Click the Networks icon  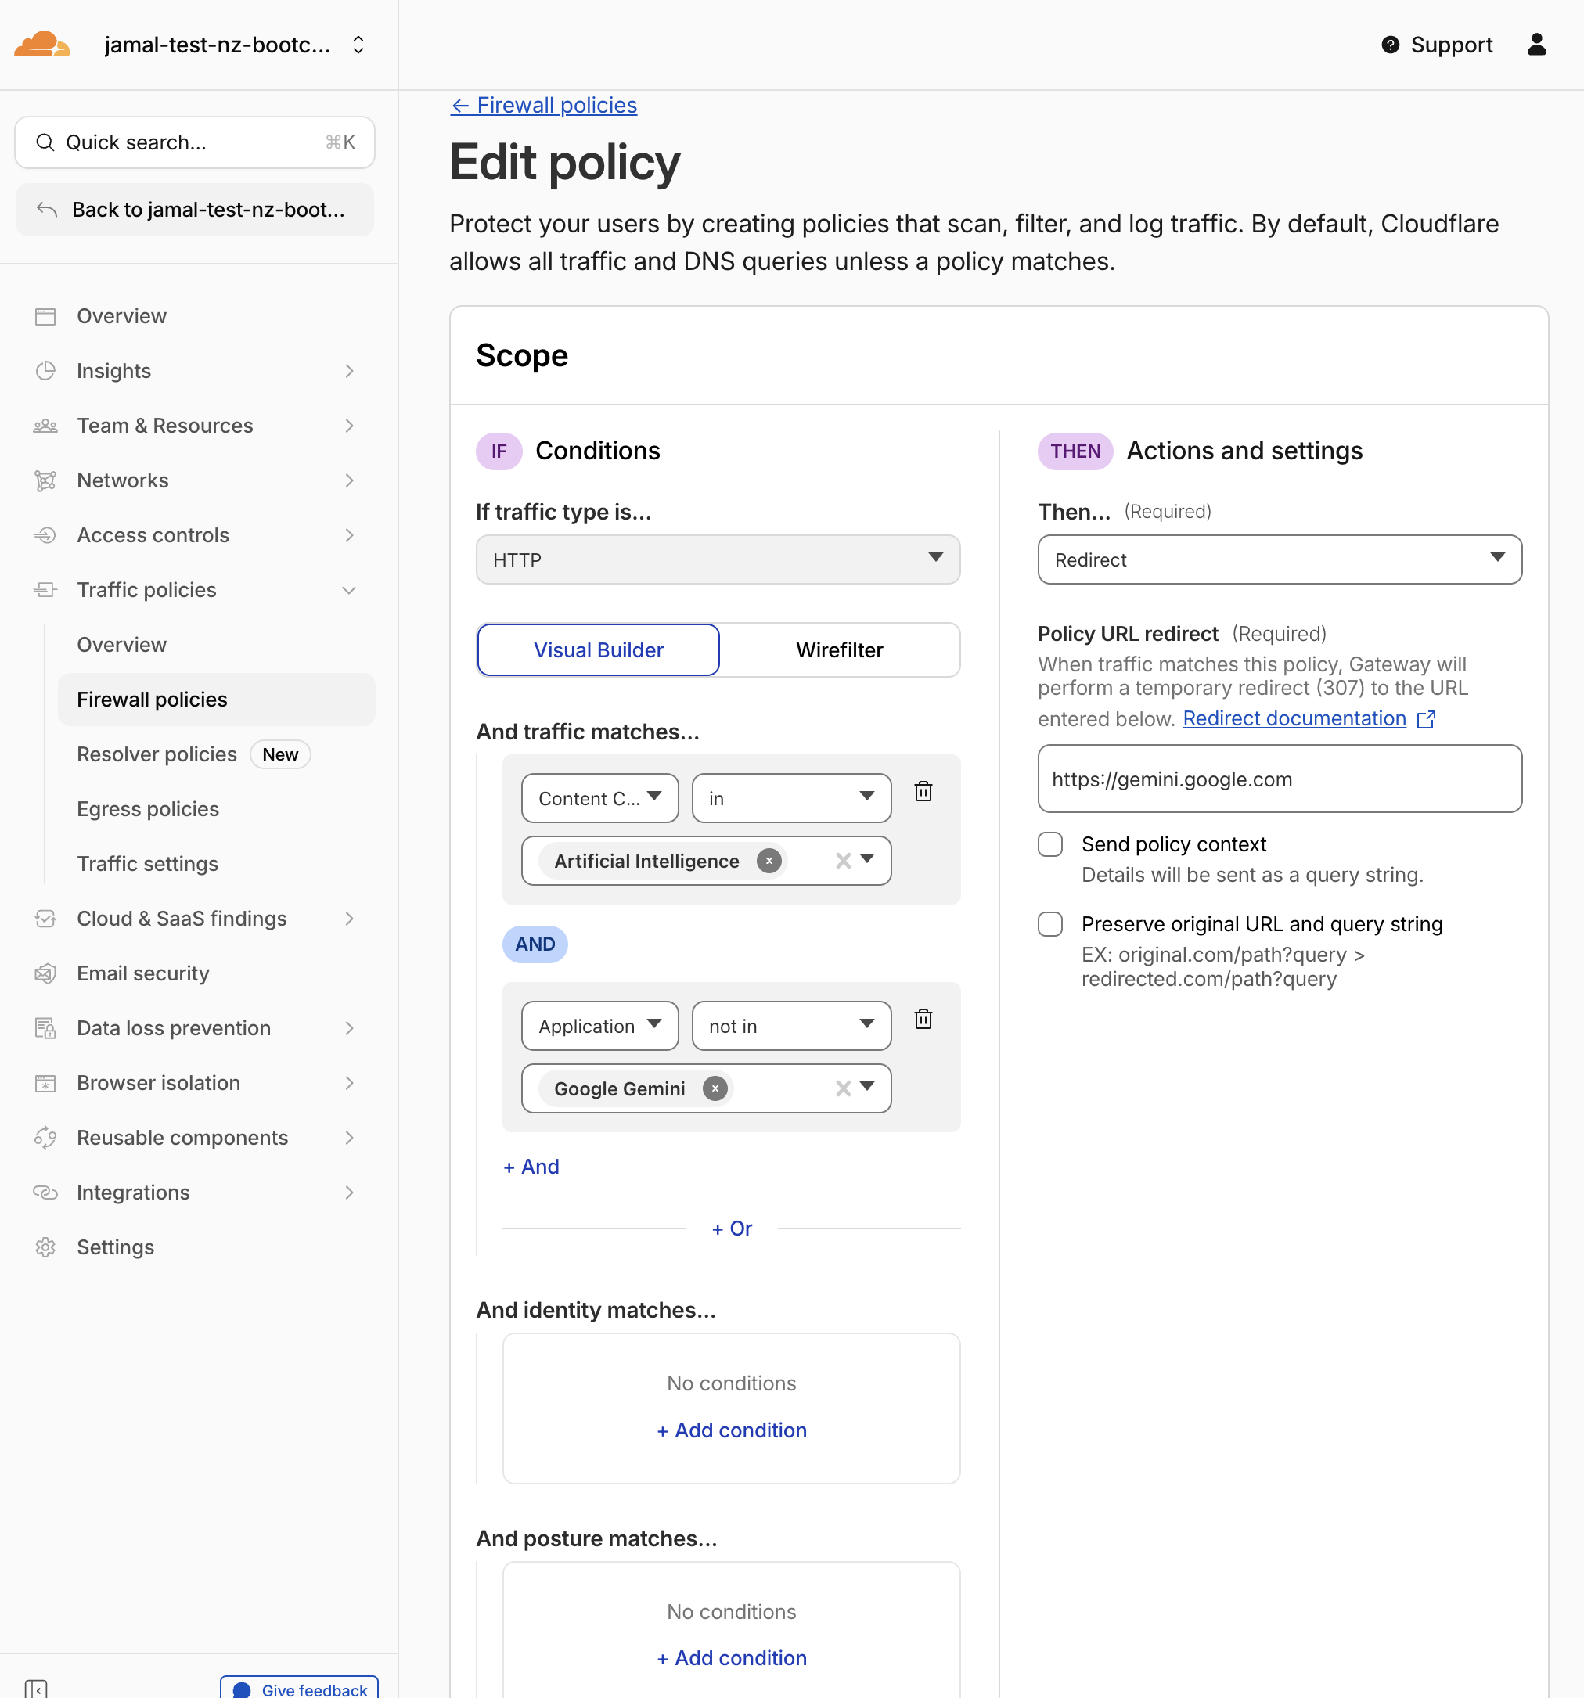45,480
